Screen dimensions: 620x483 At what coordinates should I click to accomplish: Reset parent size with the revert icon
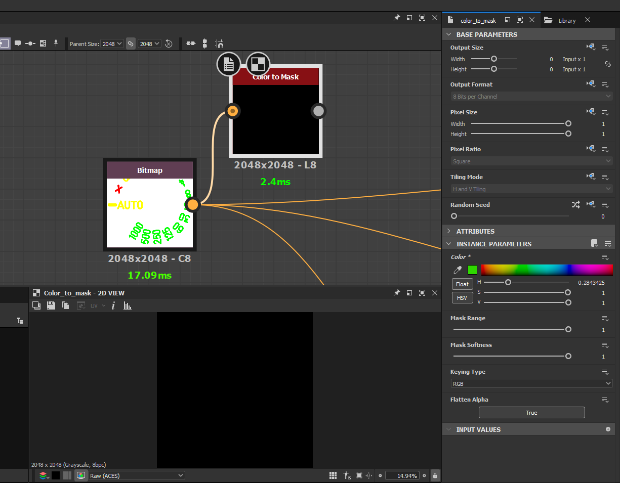coord(169,43)
